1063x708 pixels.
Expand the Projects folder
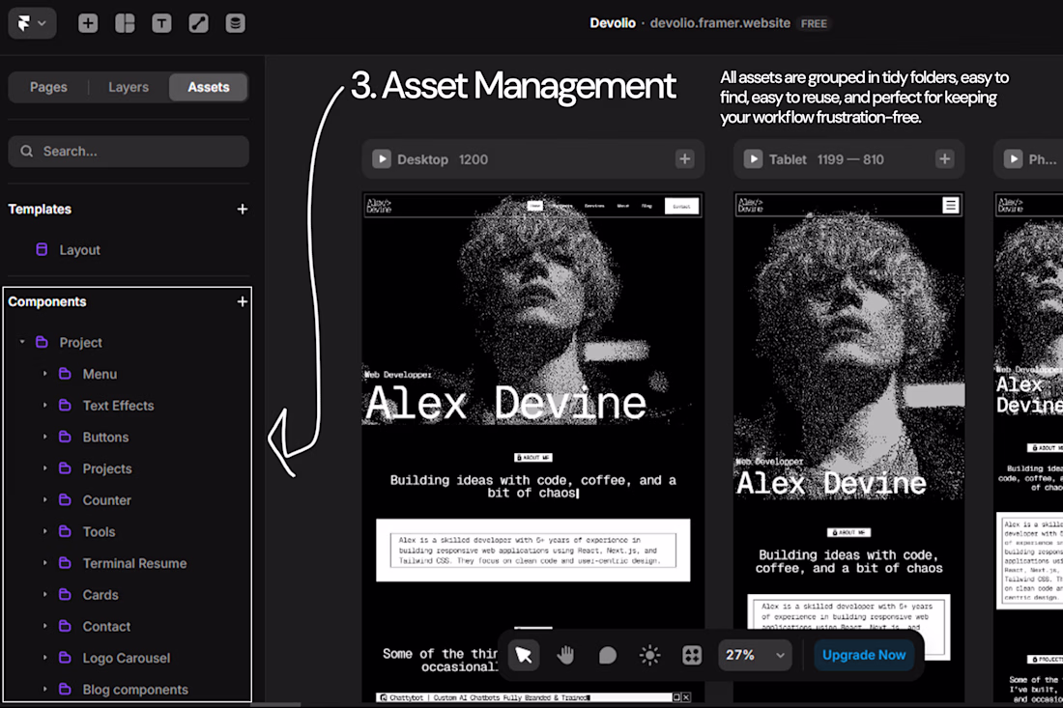point(45,468)
